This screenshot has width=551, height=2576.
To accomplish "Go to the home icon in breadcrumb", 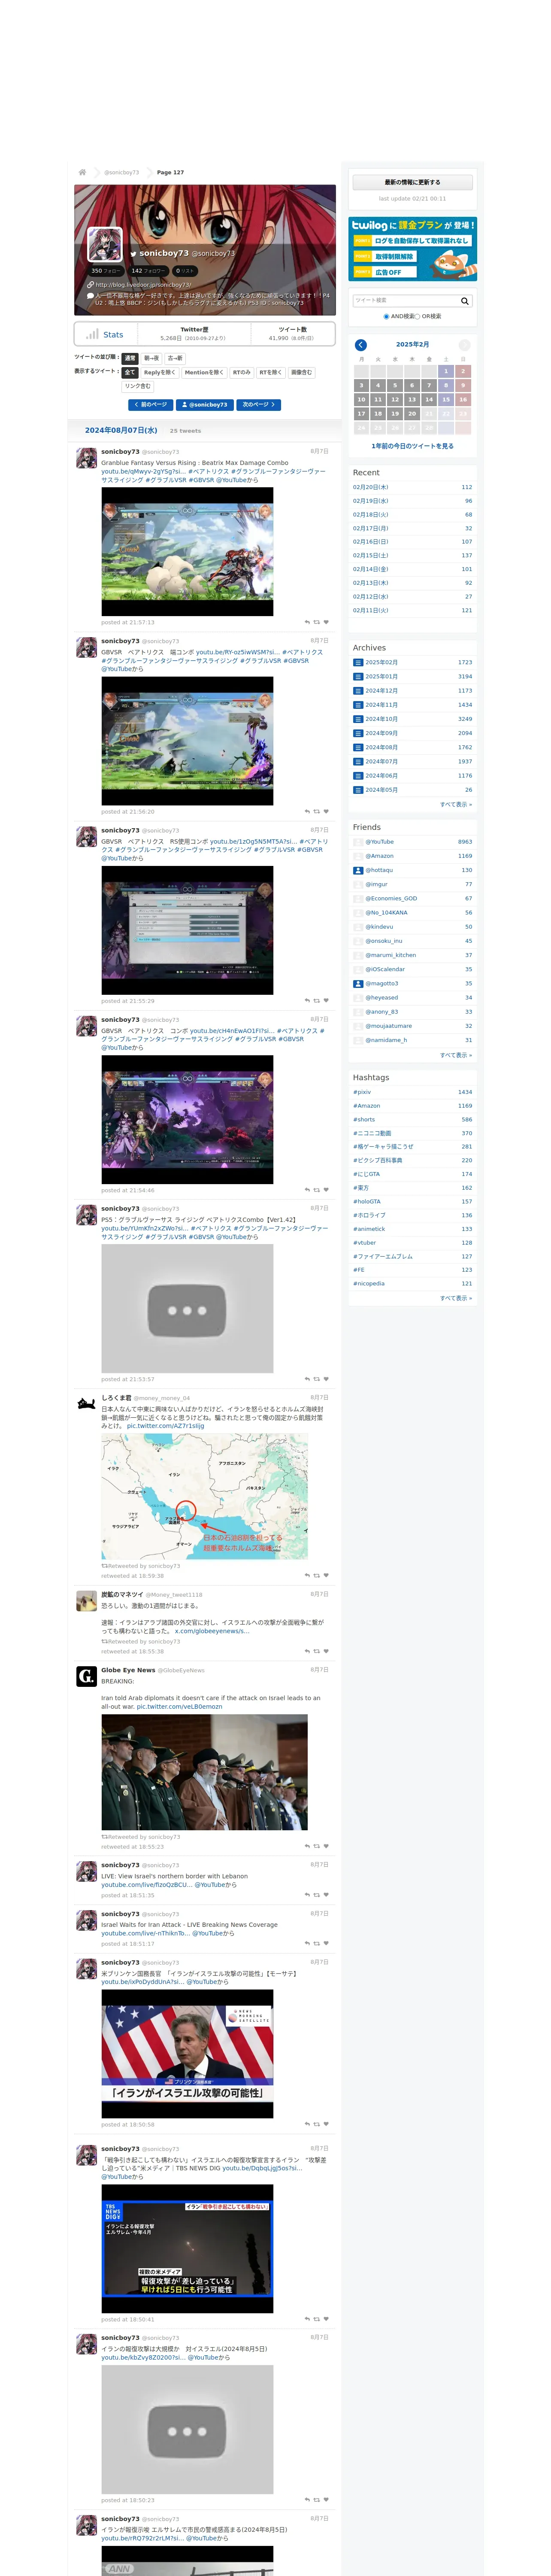I will click(x=82, y=172).
